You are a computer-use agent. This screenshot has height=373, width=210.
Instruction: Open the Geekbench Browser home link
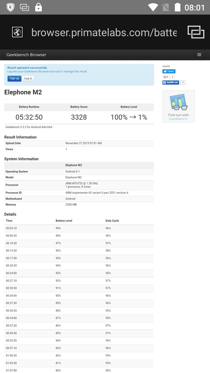pyautogui.click(x=26, y=55)
